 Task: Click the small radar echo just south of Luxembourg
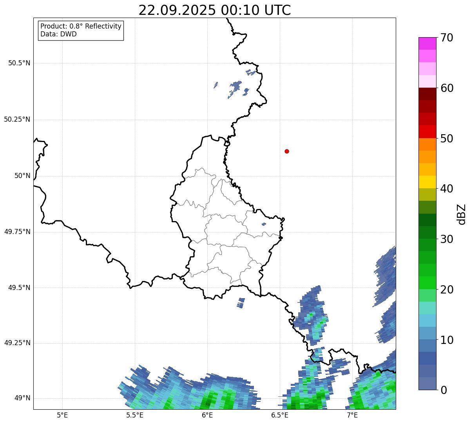[241, 303]
